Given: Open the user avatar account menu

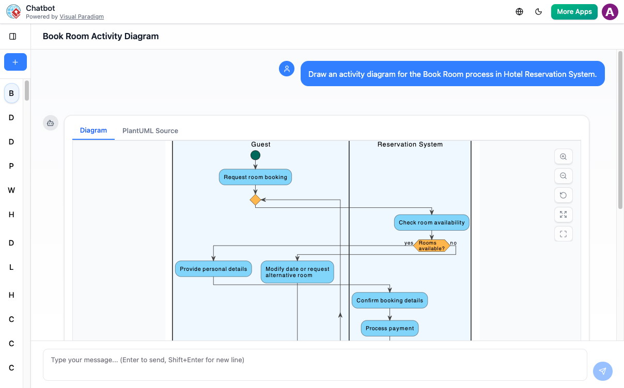Looking at the screenshot, I should (x=610, y=12).
